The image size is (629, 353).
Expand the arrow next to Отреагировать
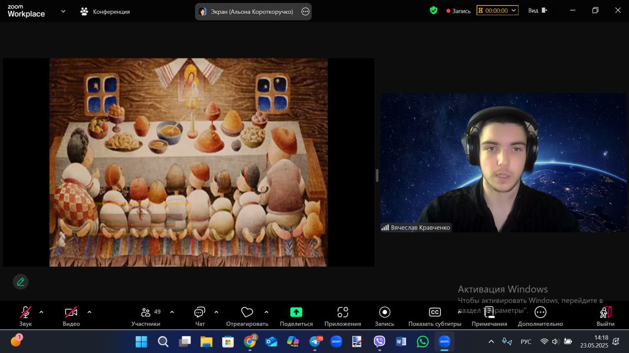coord(266,312)
